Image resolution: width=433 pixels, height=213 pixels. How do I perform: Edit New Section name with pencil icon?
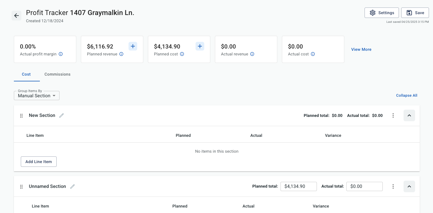[x=62, y=115]
